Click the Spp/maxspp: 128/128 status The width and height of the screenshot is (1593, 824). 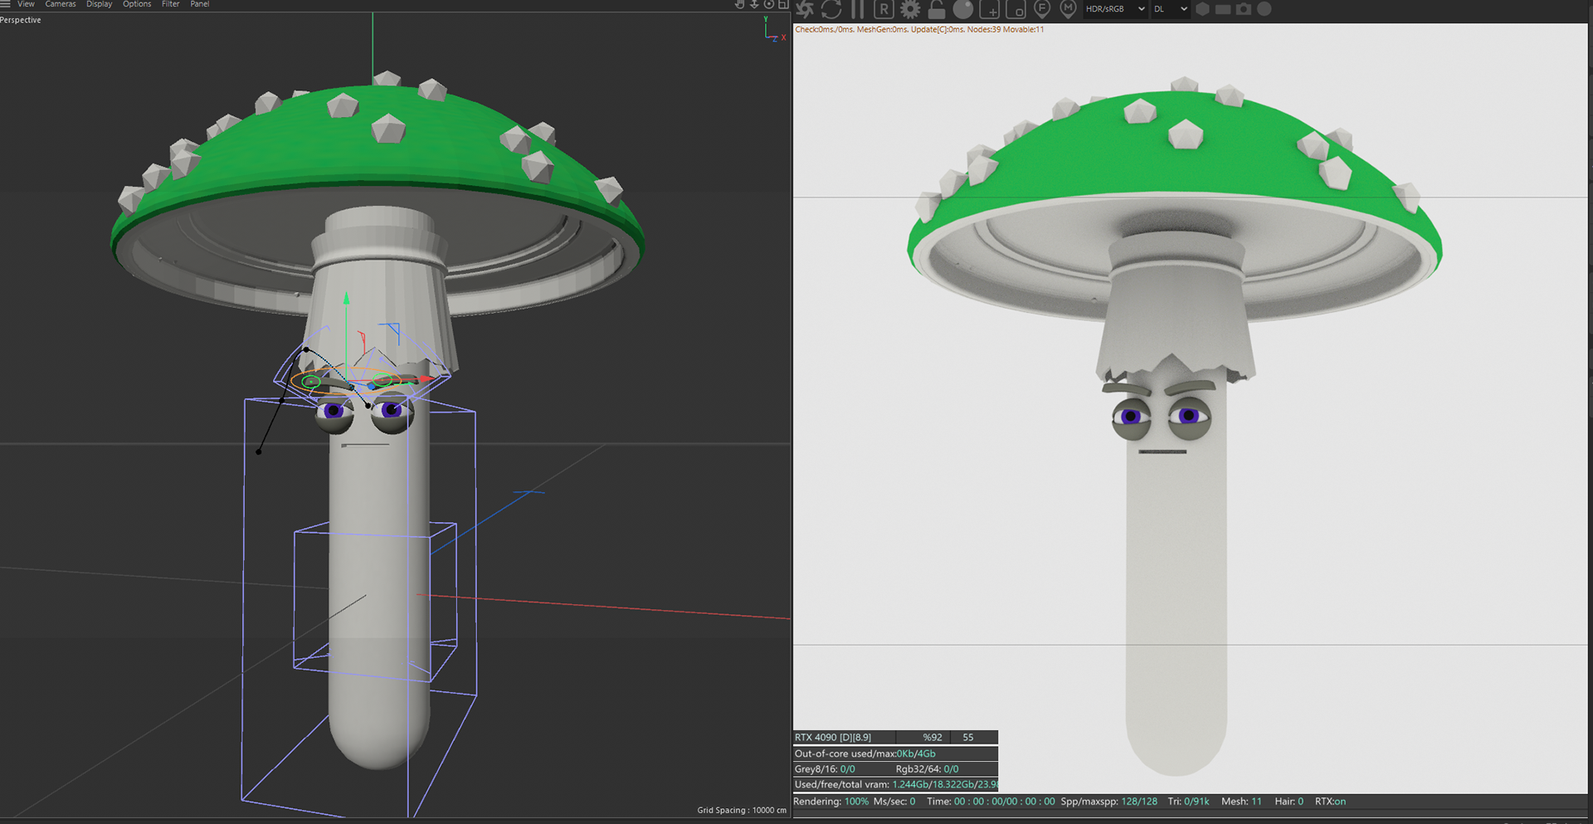tap(1108, 802)
